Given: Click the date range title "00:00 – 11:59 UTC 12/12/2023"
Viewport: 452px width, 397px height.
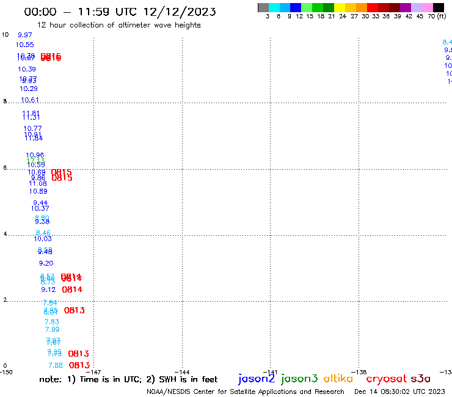Looking at the screenshot, I should [120, 12].
